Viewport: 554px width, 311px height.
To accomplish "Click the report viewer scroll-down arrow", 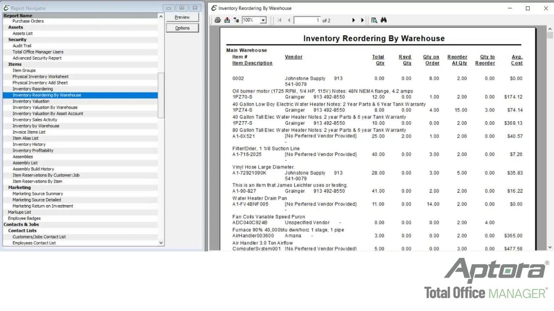I will 550,248.
